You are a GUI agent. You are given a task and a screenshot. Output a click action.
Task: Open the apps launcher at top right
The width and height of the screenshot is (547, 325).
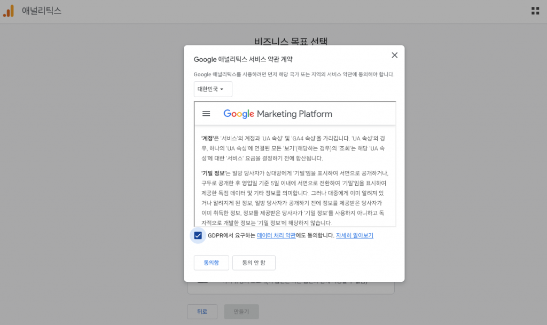pyautogui.click(x=535, y=10)
